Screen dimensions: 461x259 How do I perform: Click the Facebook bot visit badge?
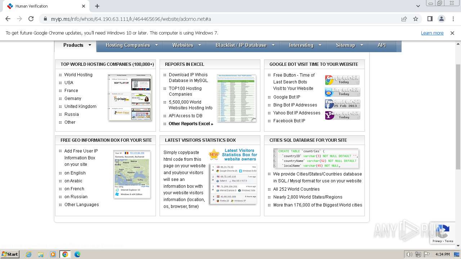(x=343, y=104)
